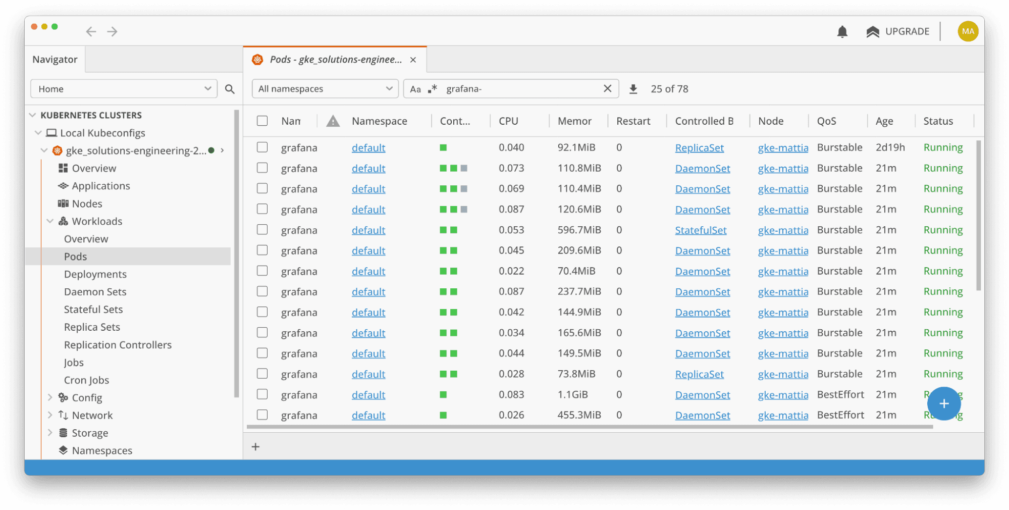
Task: Check the pod using 0.069 CPU
Action: pos(262,188)
